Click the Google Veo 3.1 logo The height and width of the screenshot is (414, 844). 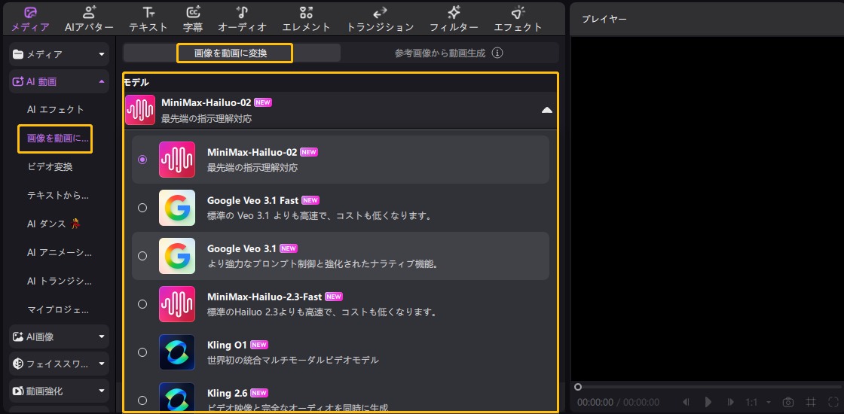(177, 256)
